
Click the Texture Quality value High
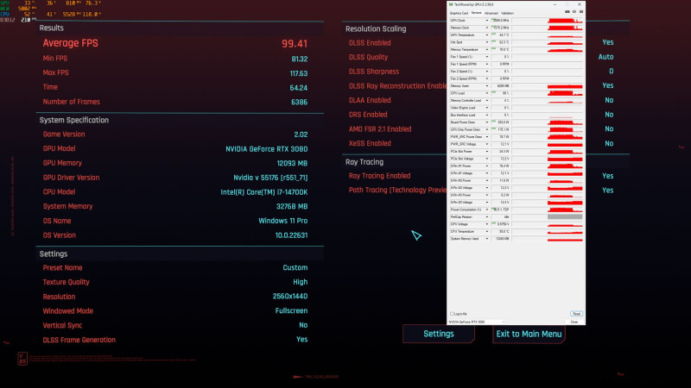pos(300,282)
